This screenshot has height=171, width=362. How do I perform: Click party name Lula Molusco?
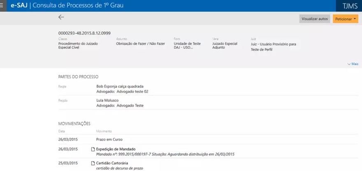(107, 100)
